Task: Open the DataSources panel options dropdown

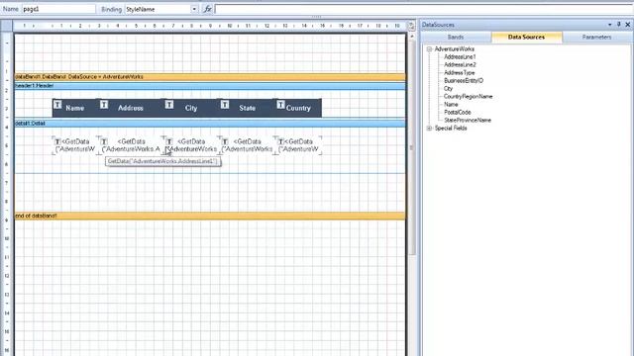Action: [x=610, y=25]
